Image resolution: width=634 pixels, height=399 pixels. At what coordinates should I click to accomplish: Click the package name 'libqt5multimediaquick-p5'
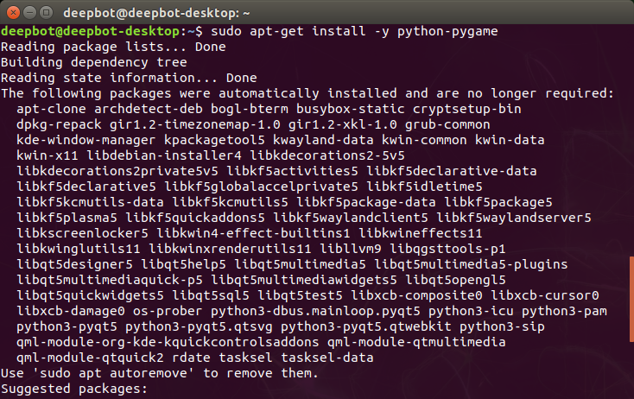(110, 280)
